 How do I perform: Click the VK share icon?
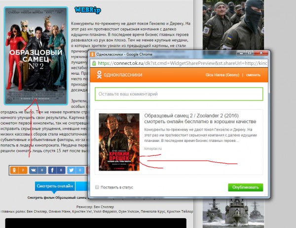tap(33, 170)
